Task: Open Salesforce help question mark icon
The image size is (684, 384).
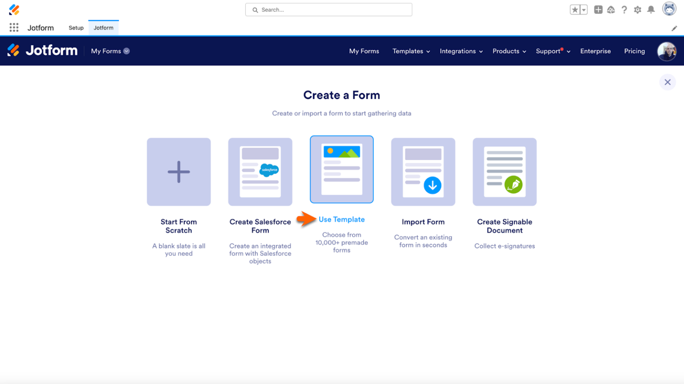Action: coord(624,9)
